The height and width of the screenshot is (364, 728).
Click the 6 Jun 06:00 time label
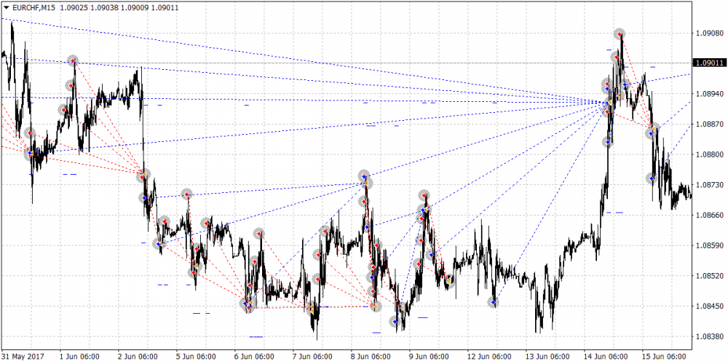point(254,357)
